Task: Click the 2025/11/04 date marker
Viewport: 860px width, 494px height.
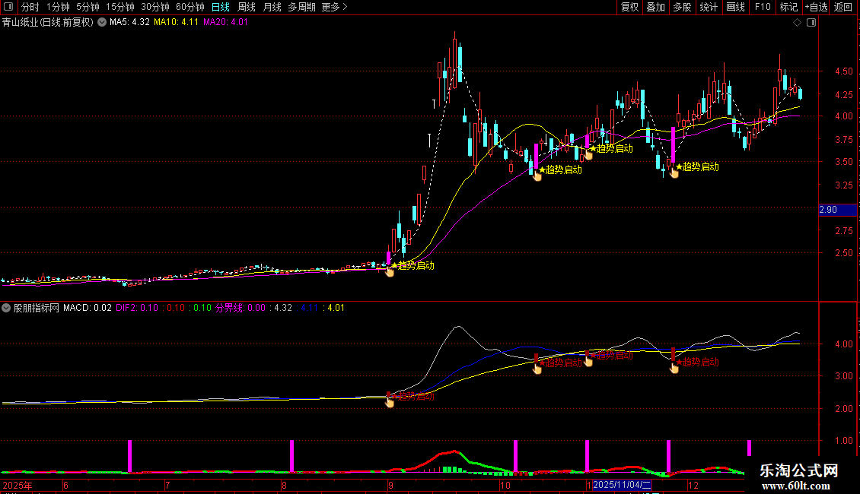Action: (x=622, y=485)
